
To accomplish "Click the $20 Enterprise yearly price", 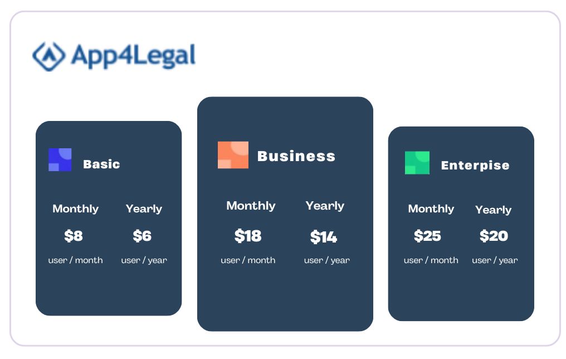I will (494, 236).
